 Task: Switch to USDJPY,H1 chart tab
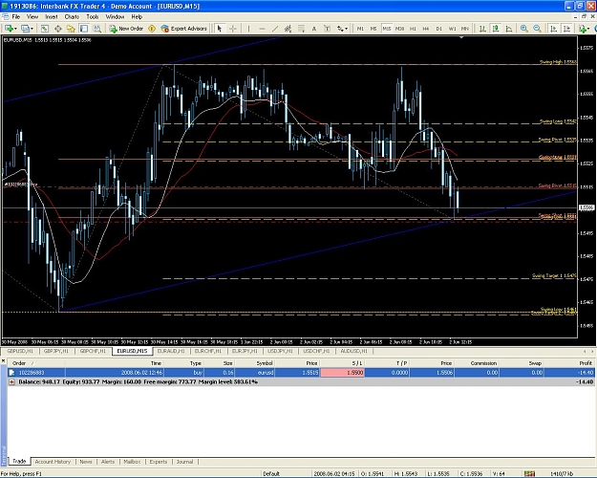click(280, 351)
